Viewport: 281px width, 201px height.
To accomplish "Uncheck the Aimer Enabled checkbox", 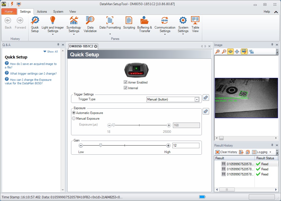I will [x=125, y=82].
